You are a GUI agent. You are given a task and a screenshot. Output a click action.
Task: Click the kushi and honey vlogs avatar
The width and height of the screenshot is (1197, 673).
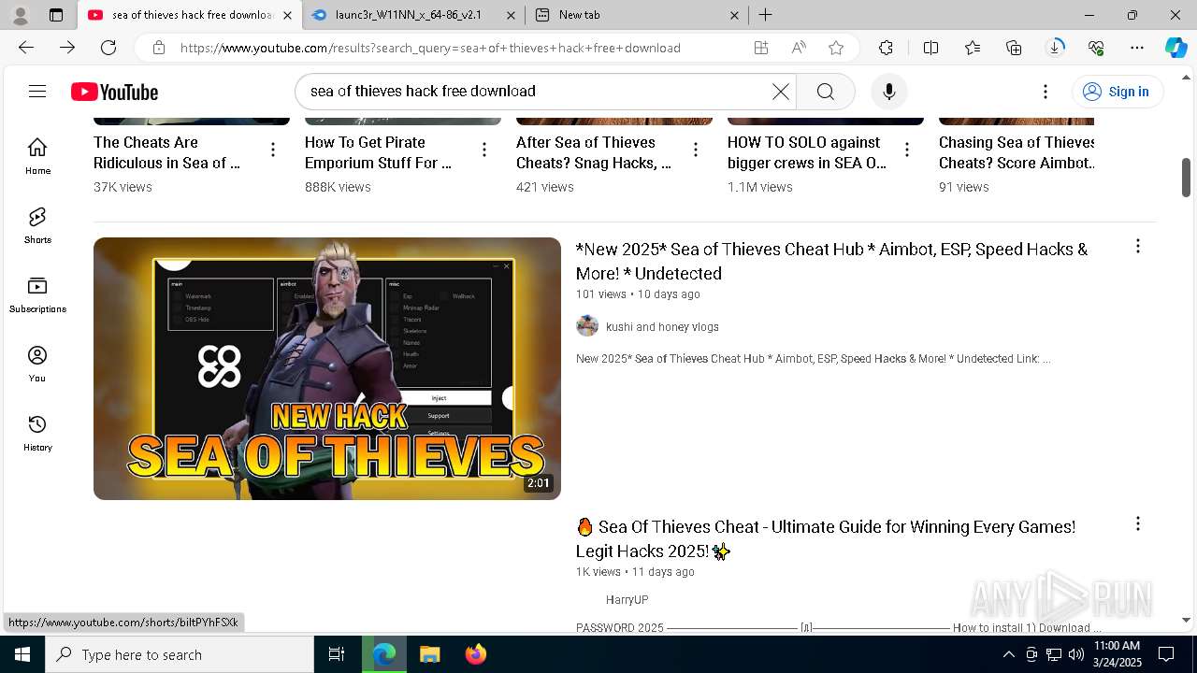click(x=587, y=325)
